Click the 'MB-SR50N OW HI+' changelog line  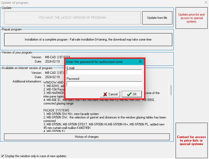point(71,114)
